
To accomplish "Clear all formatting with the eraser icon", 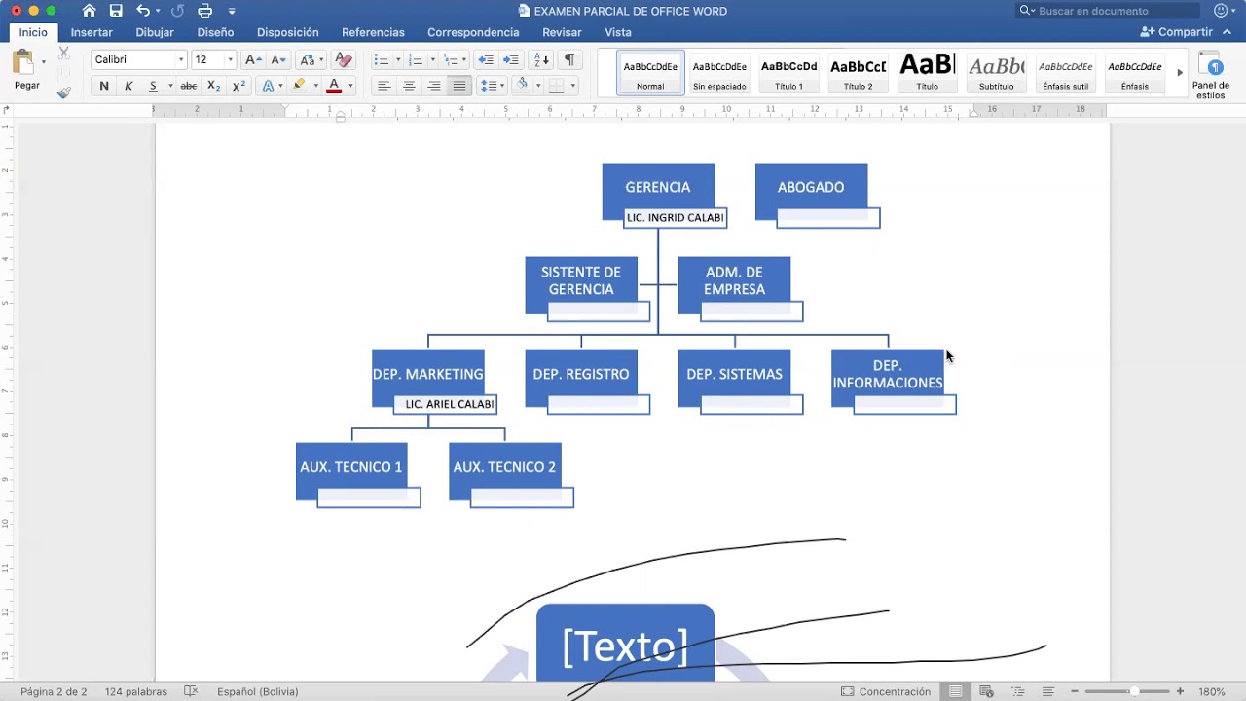I will (343, 59).
